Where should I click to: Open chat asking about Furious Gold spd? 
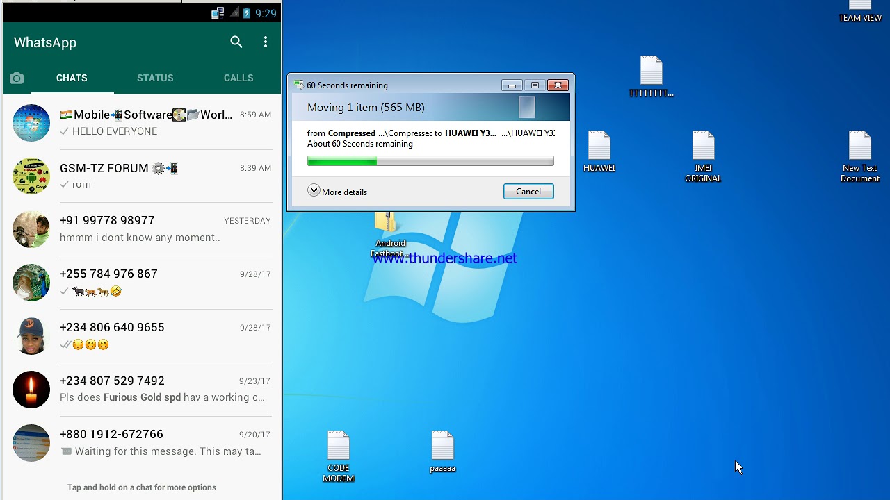[x=142, y=390]
